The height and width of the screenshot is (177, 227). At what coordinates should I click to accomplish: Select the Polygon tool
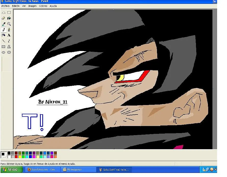pyautogui.click(x=9, y=47)
